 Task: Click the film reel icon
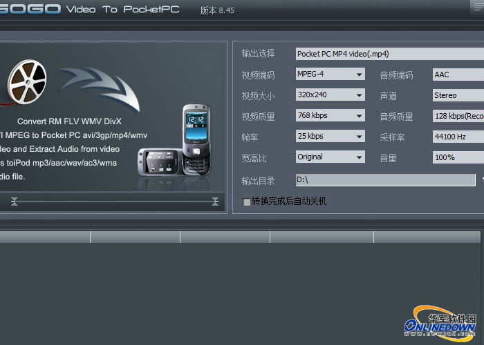27,81
